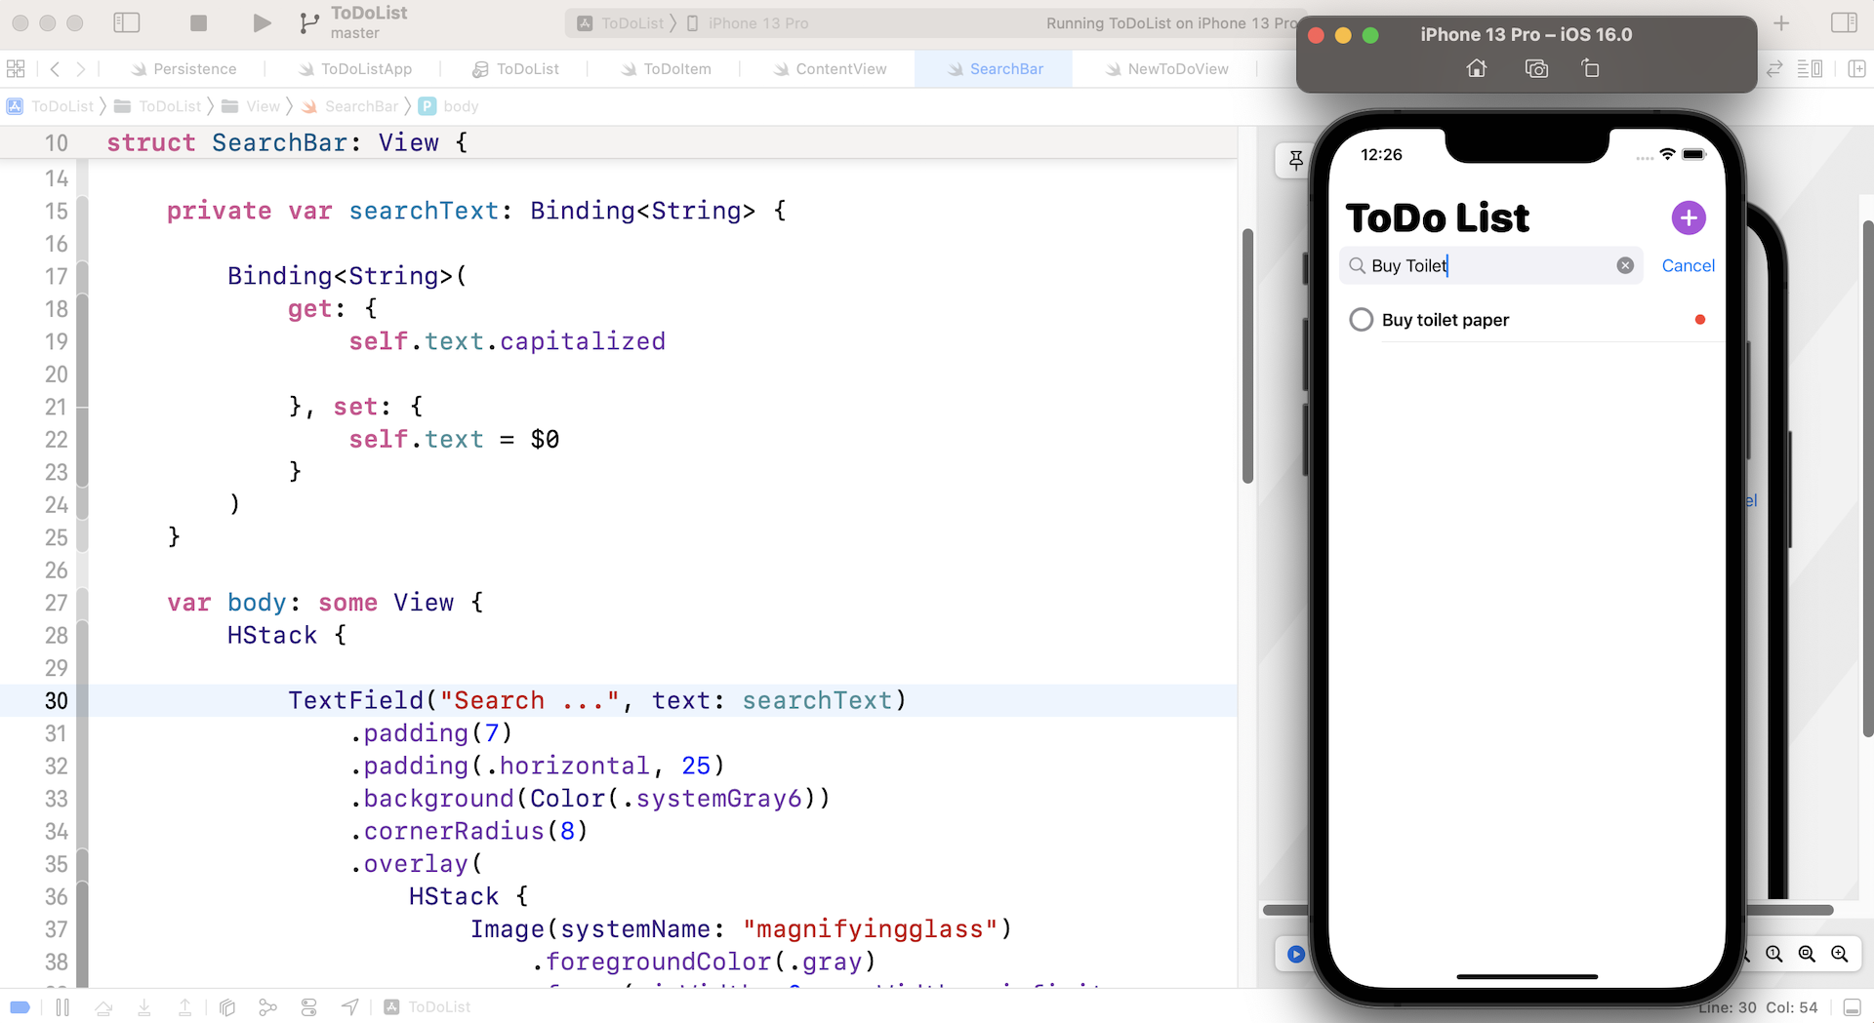The image size is (1874, 1023).
Task: Pause program execution in debug bar
Action: [x=62, y=1007]
